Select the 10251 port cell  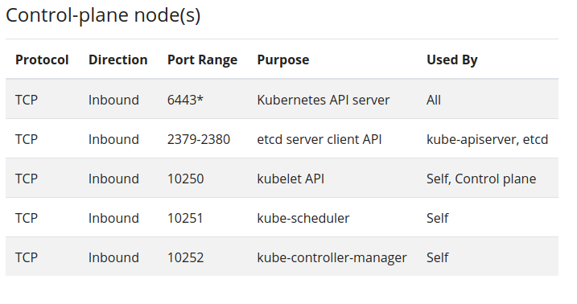(185, 218)
